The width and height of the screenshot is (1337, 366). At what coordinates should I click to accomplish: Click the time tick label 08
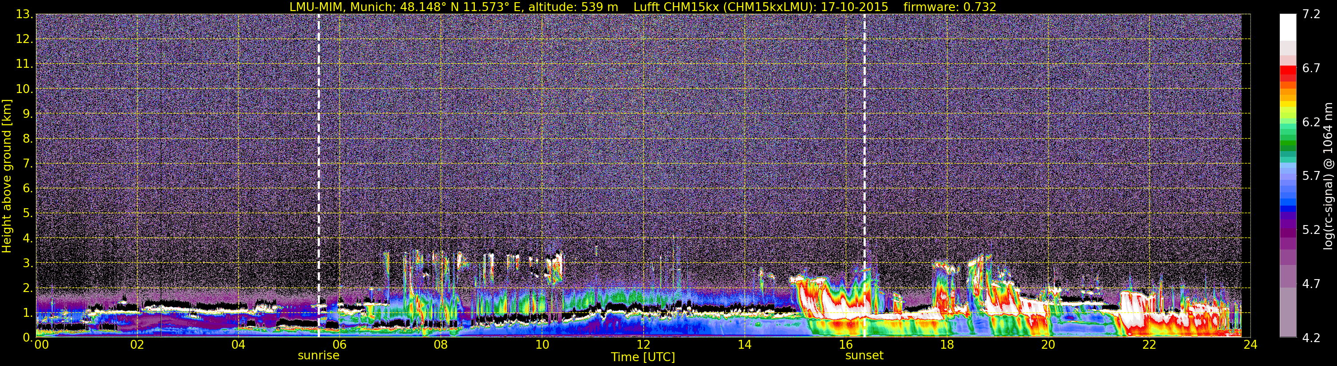440,345
